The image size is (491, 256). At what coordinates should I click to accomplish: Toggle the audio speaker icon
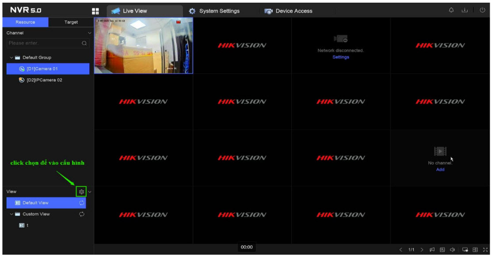[452, 250]
